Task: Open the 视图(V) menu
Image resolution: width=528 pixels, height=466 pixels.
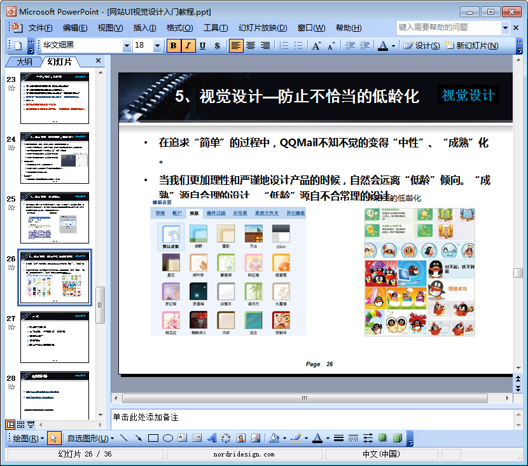Action: 110,28
